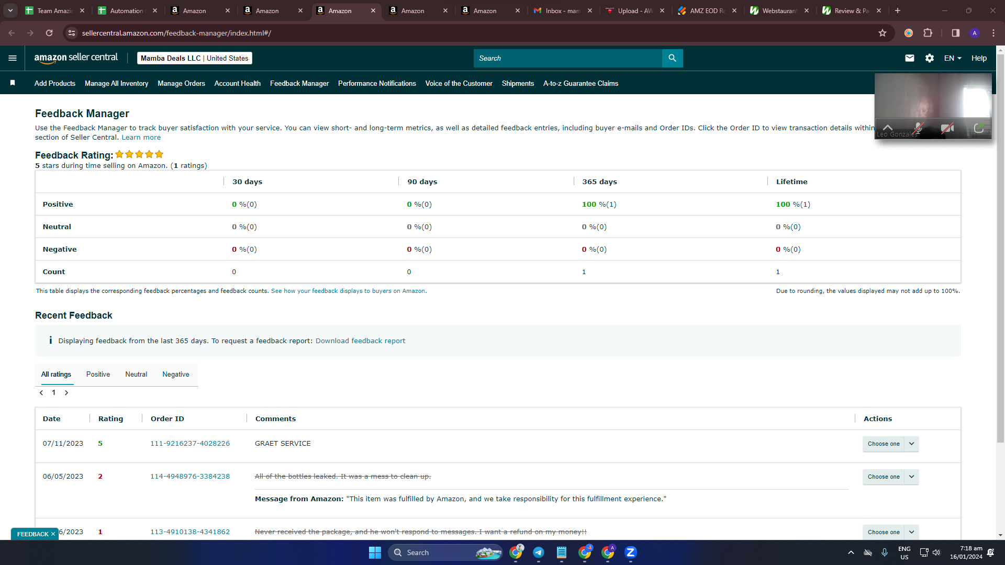Viewport: 1005px width, 565px height.
Task: Open Windows Start menu
Action: pyautogui.click(x=375, y=552)
